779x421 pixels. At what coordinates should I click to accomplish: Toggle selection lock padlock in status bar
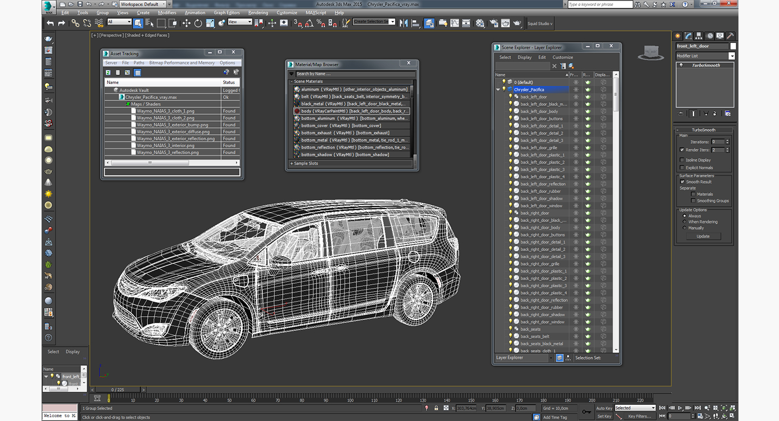click(436, 408)
